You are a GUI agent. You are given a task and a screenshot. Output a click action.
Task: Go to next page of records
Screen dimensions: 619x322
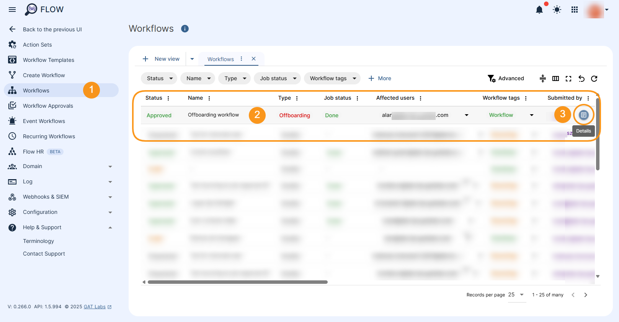coord(585,295)
